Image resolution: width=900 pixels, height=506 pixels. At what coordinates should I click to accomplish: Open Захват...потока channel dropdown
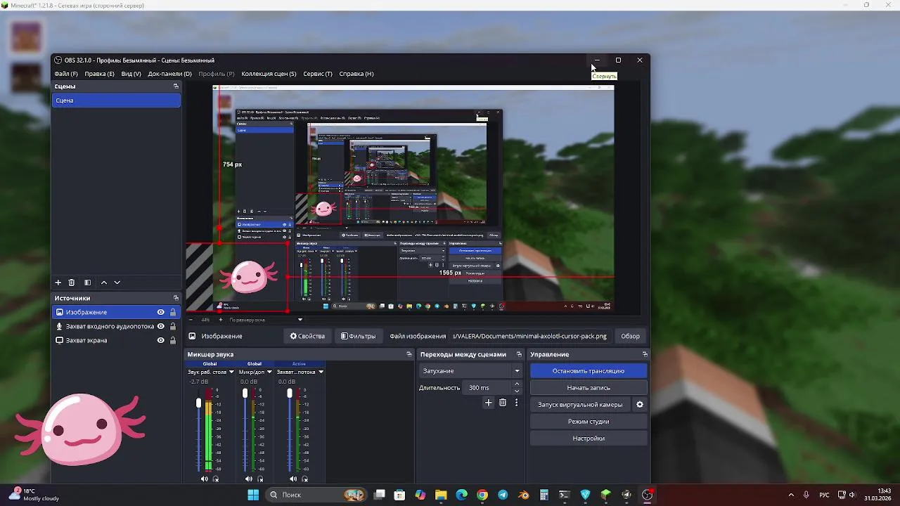321,372
